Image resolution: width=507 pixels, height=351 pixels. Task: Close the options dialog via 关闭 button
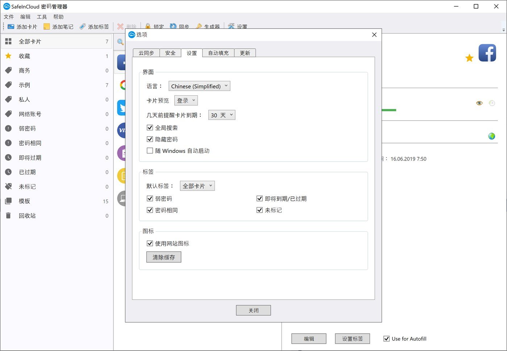(x=253, y=310)
